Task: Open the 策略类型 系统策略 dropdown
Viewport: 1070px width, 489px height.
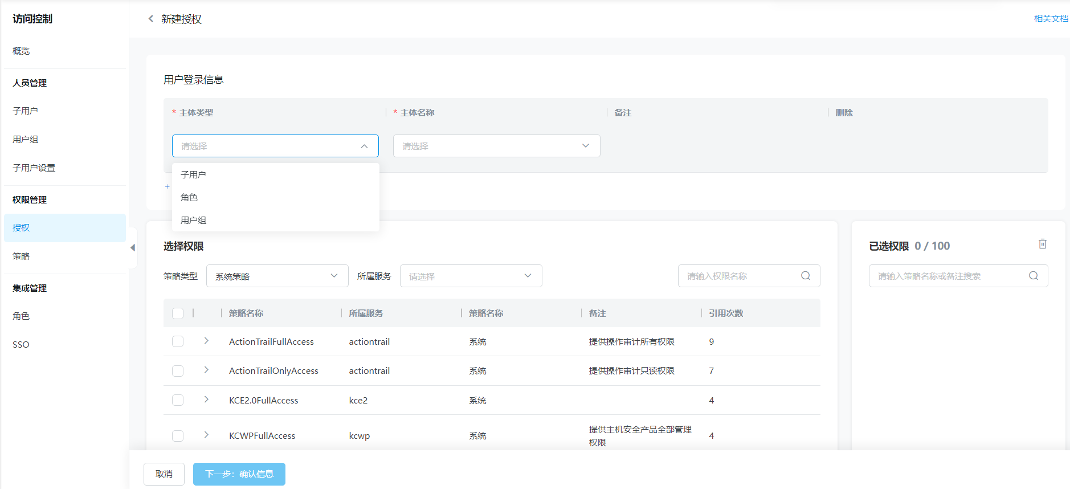Action: 277,276
